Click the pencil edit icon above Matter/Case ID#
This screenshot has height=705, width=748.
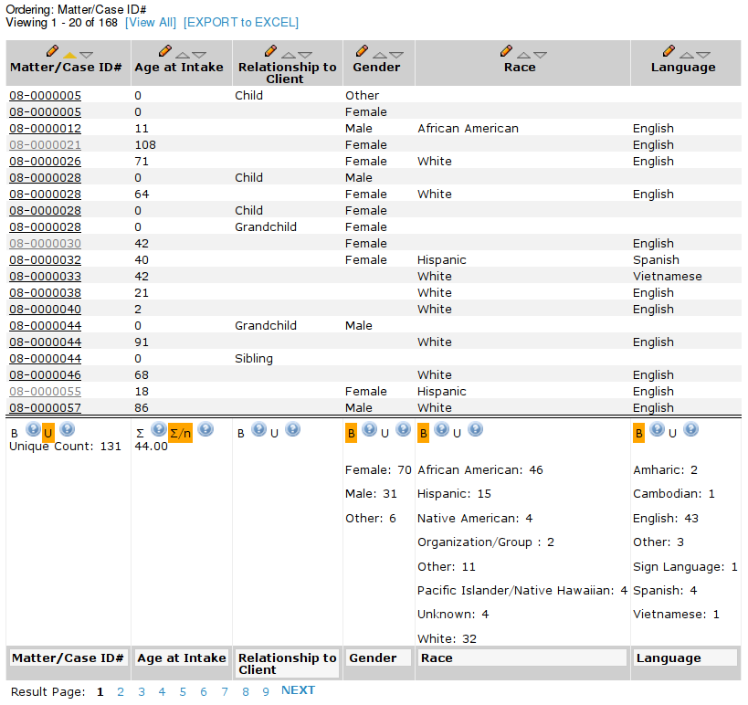pyautogui.click(x=52, y=51)
